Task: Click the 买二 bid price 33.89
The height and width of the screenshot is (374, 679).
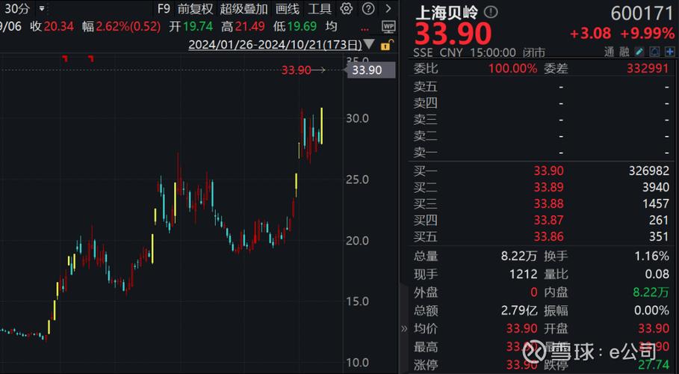Action: (x=549, y=187)
